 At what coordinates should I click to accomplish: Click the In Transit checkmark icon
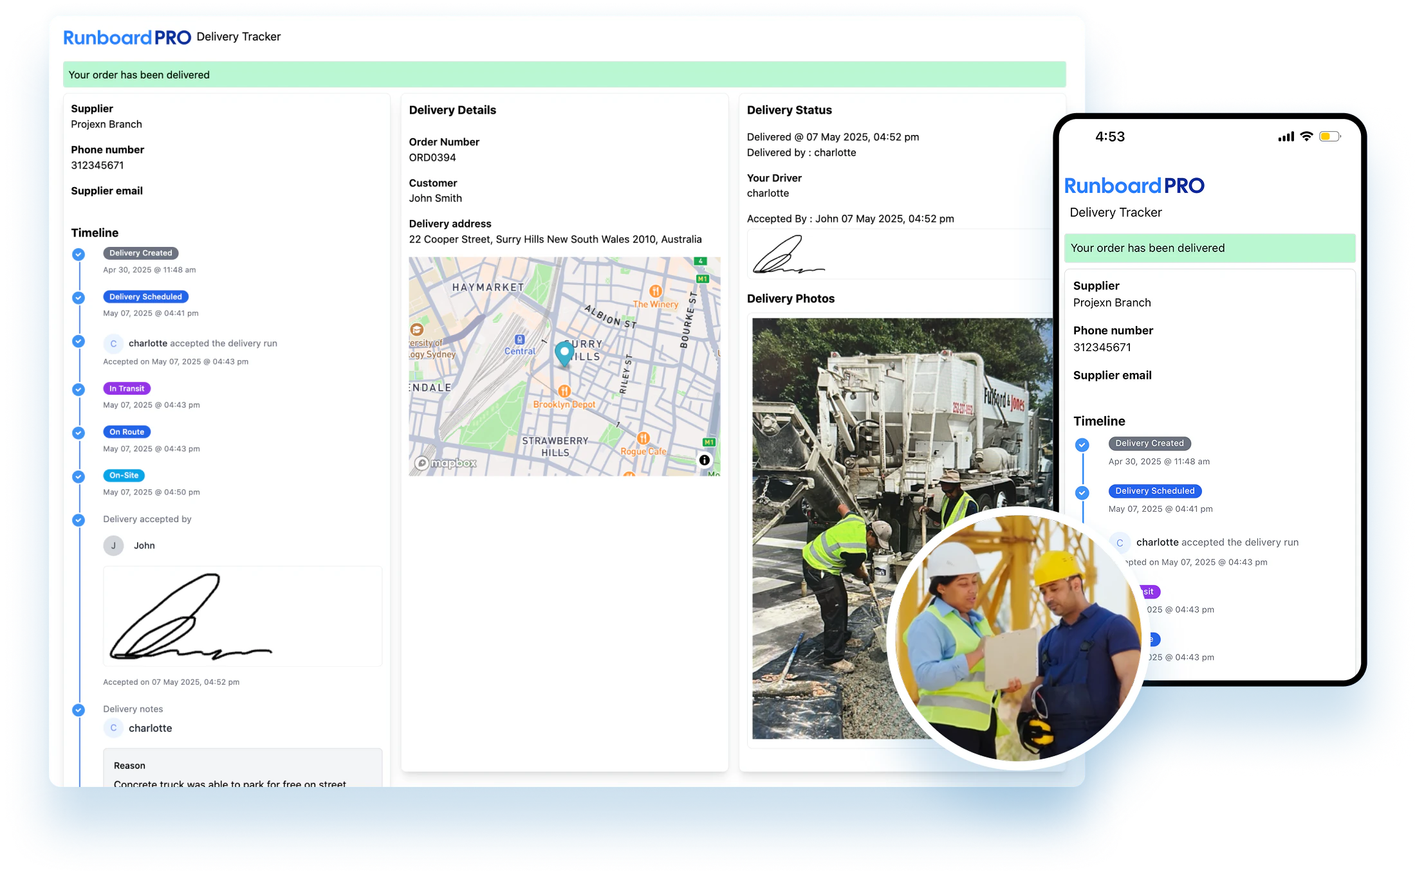tap(79, 390)
